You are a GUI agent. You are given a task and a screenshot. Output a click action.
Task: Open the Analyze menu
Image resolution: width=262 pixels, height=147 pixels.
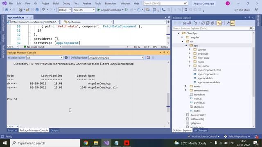(87, 3)
